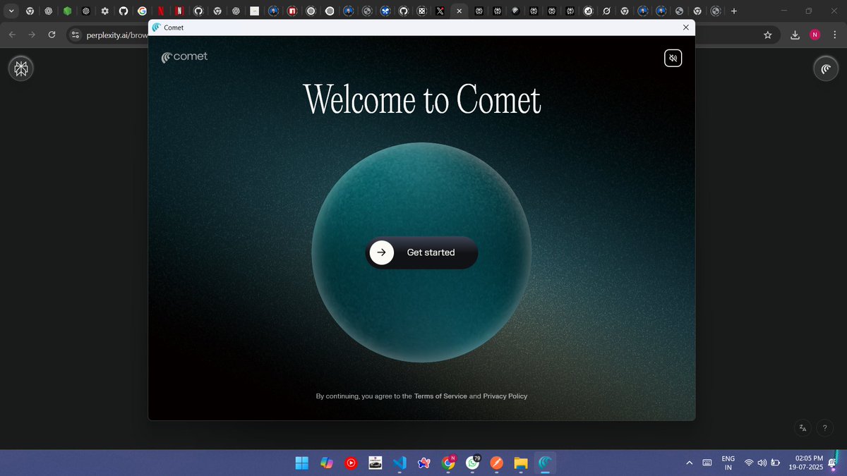Viewport: 847px width, 476px height.
Task: Open the help question mark button
Action: tap(824, 427)
